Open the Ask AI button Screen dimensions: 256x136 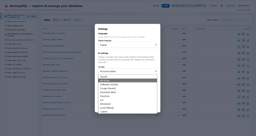pyautogui.click(x=165, y=6)
